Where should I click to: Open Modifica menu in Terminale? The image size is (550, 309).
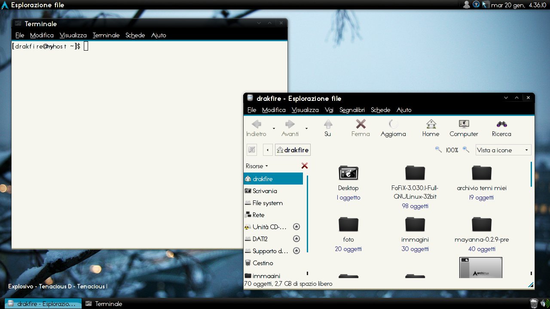point(42,35)
